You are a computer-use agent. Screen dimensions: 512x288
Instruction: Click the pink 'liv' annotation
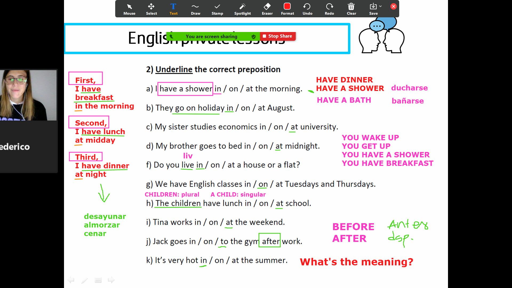pyautogui.click(x=188, y=156)
